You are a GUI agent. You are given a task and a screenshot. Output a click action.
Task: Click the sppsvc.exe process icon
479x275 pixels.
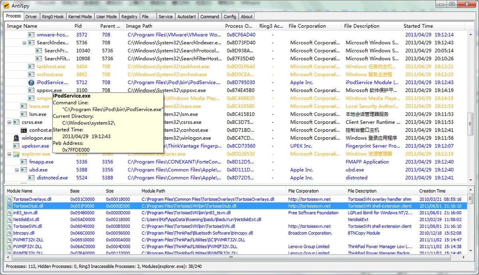pyautogui.click(x=32, y=90)
